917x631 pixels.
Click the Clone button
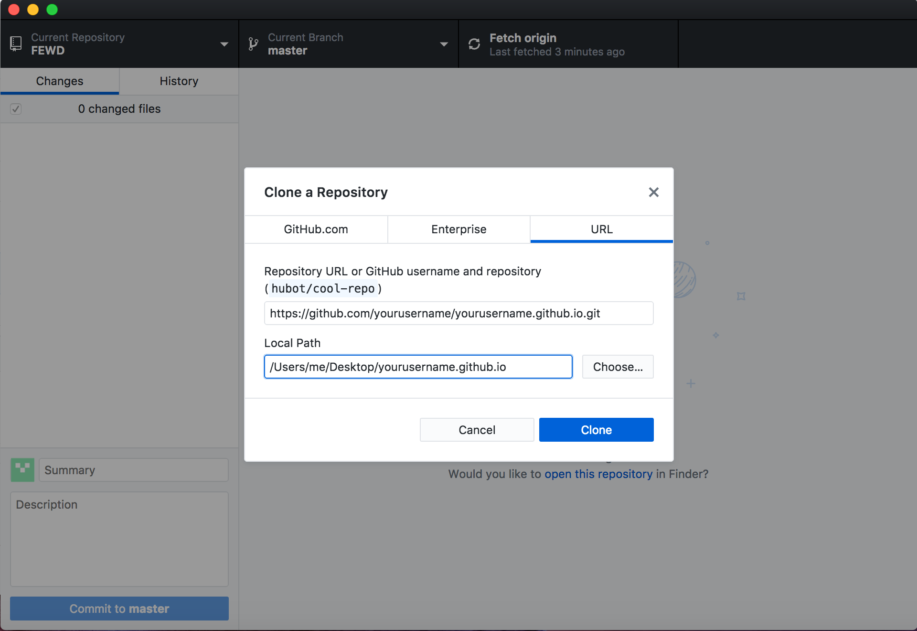tap(597, 429)
